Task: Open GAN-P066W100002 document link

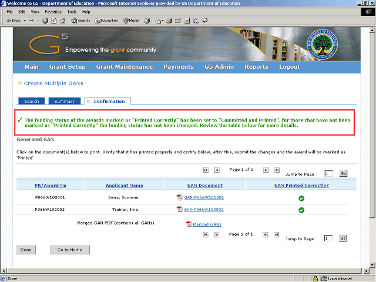Action: (204, 209)
